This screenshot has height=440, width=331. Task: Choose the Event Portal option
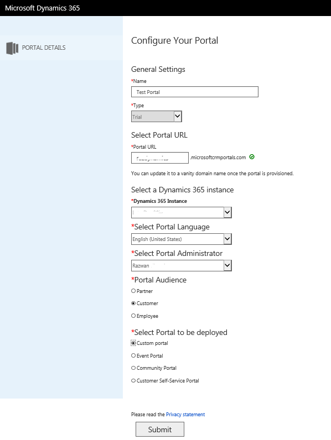[133, 355]
